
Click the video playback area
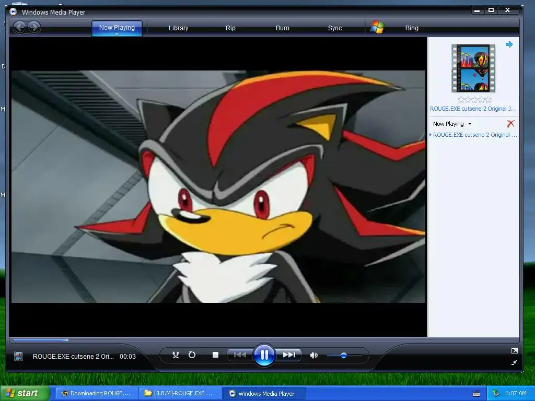218,186
